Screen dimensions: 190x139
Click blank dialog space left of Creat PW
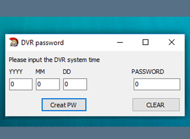(x=24, y=105)
